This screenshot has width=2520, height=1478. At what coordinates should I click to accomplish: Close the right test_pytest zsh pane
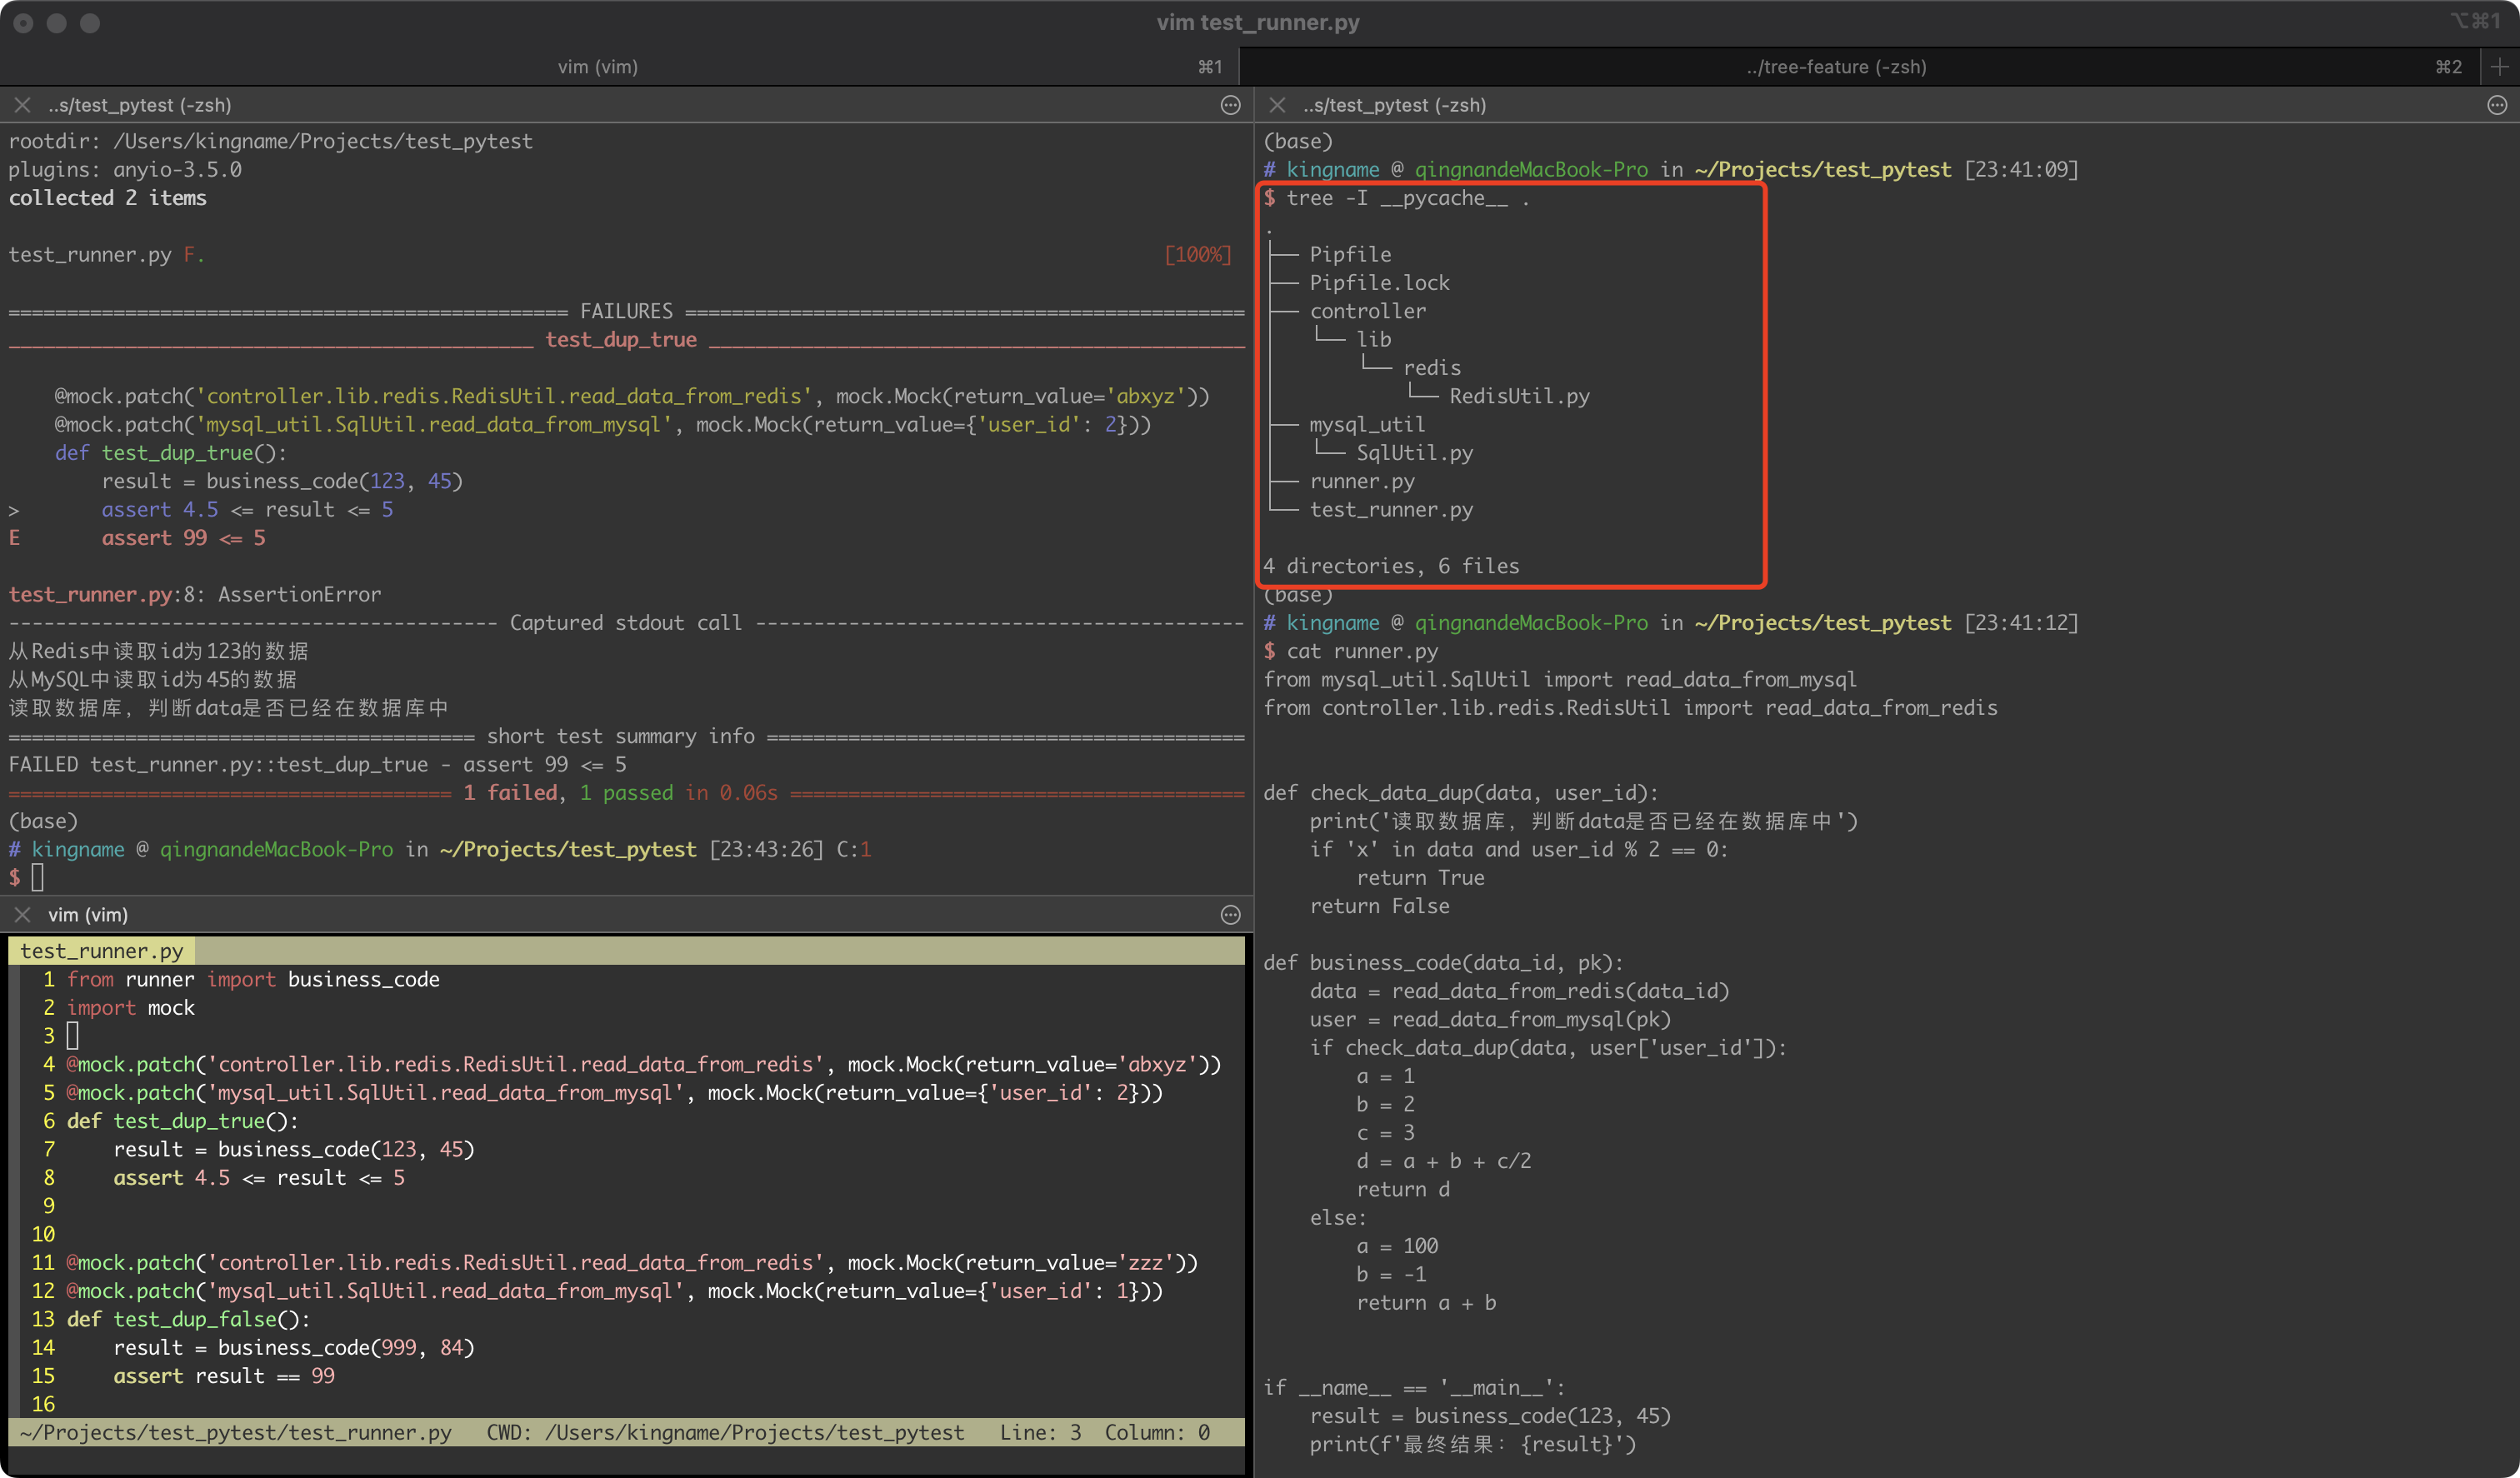(1277, 105)
